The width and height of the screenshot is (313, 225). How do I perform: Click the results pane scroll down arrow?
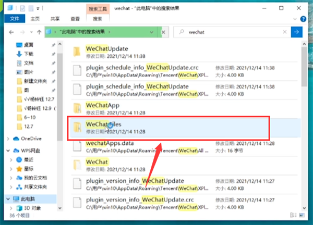304,208
